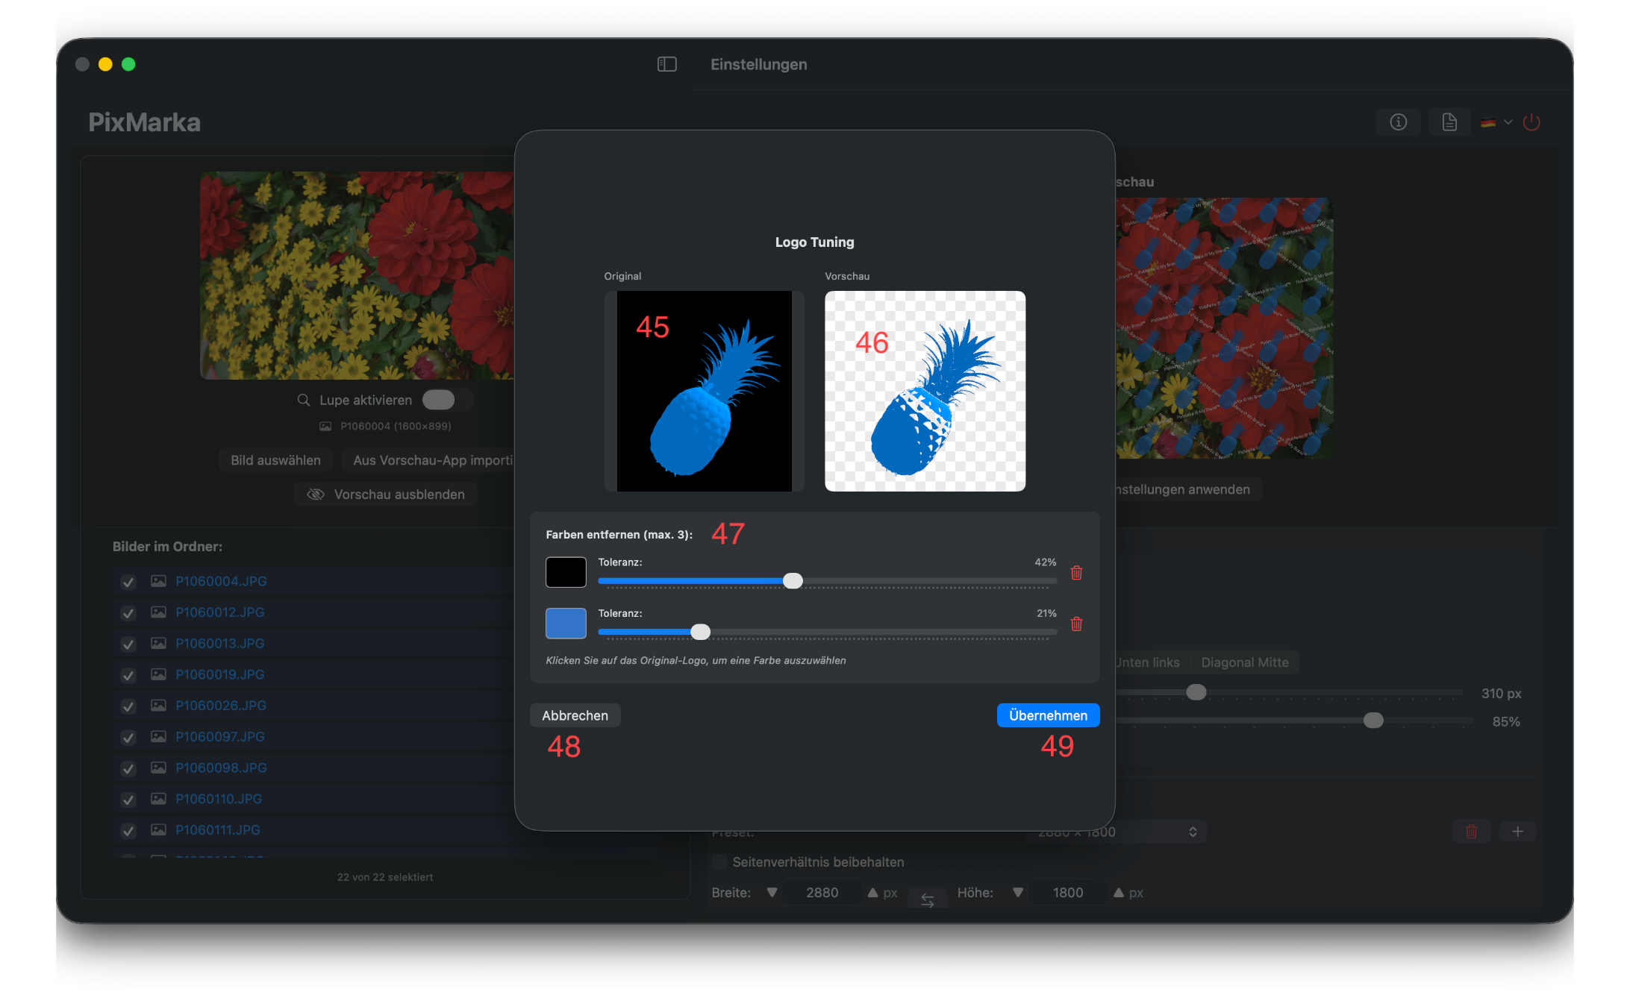This screenshot has height=998, width=1630.
Task: Click the swap width and height icon
Action: tap(927, 900)
